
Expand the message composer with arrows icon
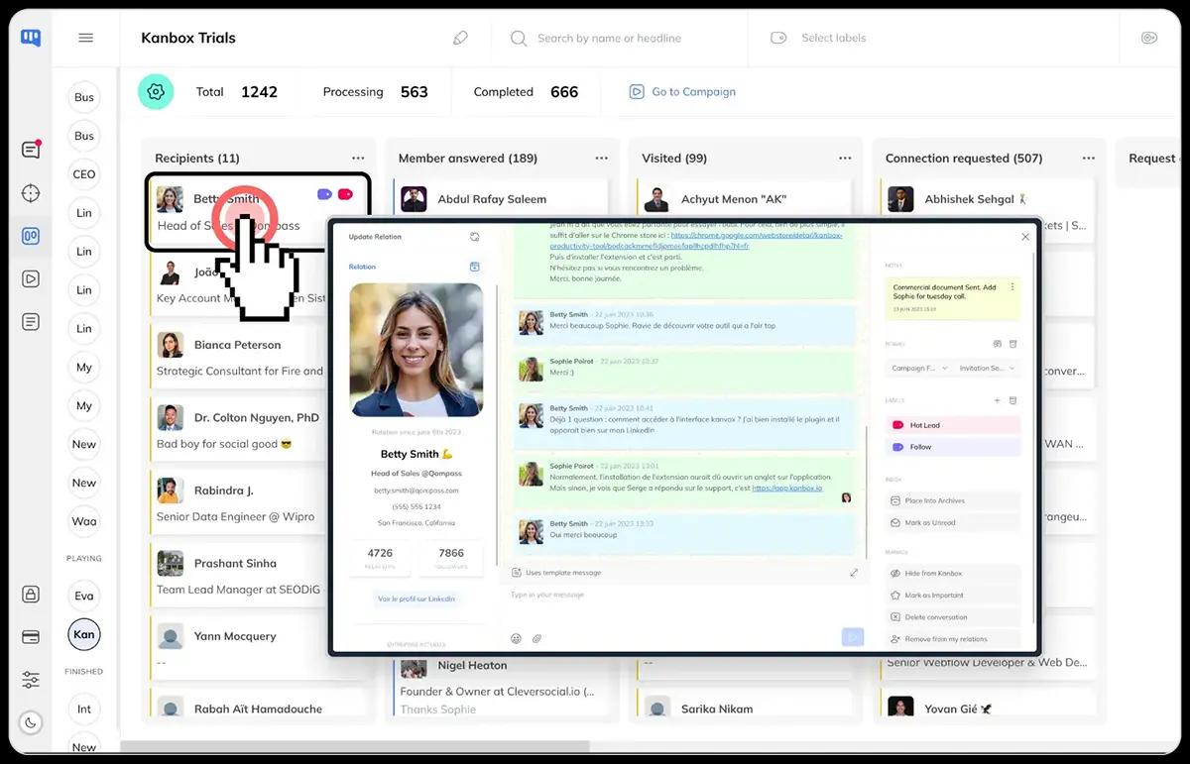click(854, 573)
